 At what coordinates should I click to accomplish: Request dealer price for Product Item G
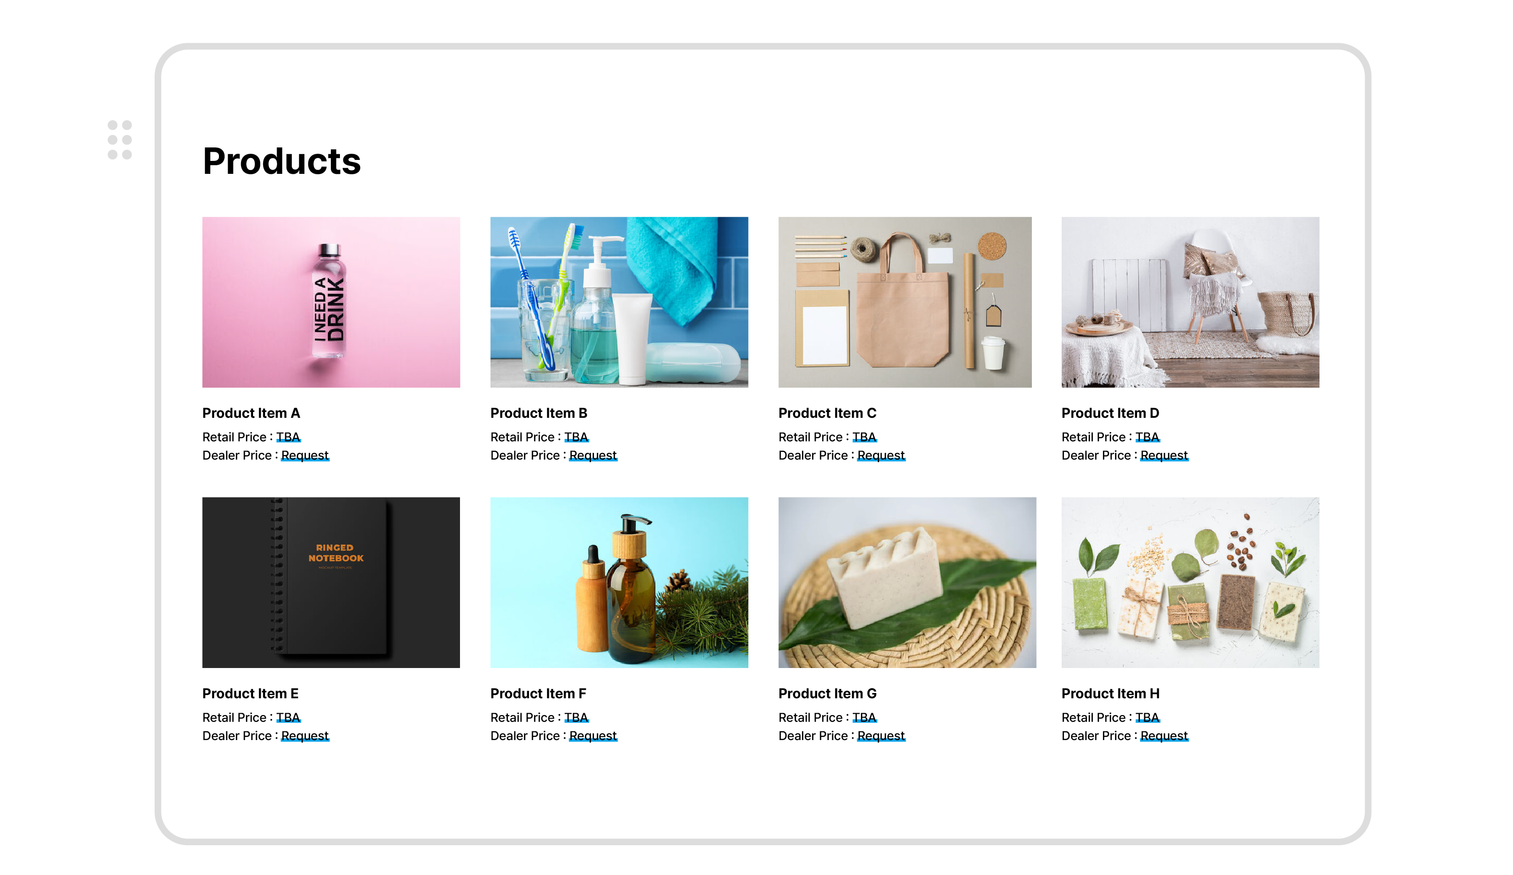881,736
